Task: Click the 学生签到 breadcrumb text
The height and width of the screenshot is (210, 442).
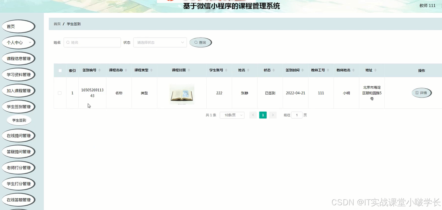Action: pos(74,24)
